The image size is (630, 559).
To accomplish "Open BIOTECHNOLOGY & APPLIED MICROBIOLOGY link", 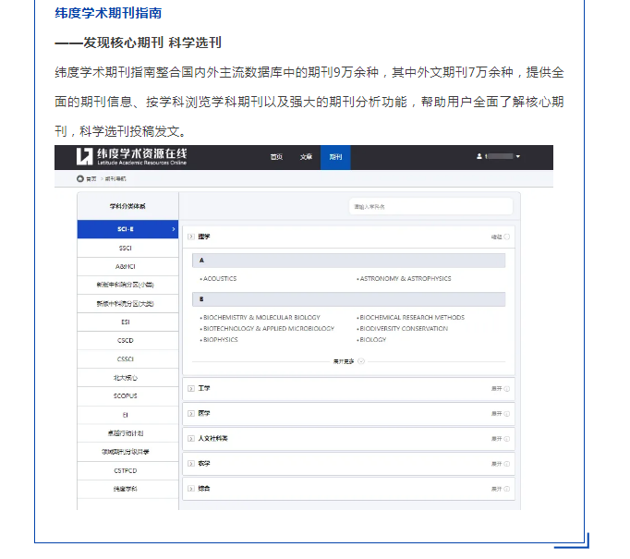I will pos(267,329).
